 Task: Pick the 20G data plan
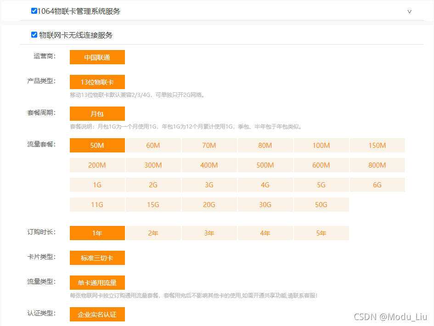[209, 204]
